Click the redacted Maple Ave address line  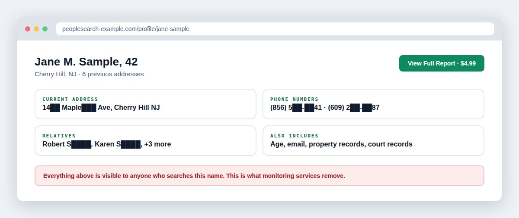[101, 108]
